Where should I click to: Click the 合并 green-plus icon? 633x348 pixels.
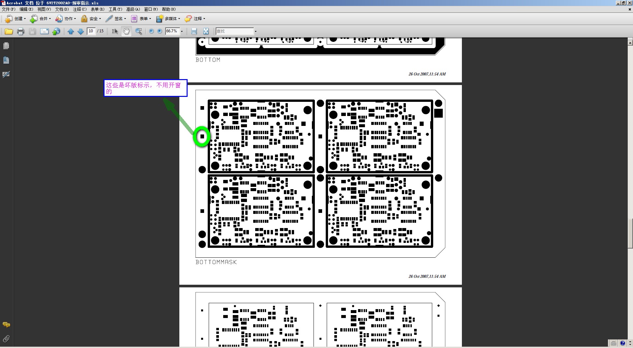(34, 19)
